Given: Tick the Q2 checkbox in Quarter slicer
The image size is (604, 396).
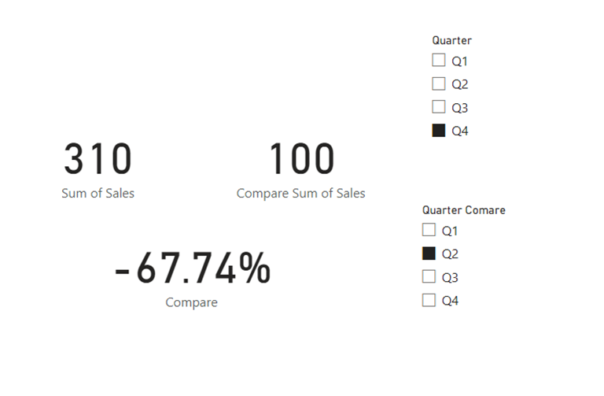Looking at the screenshot, I should tap(439, 84).
